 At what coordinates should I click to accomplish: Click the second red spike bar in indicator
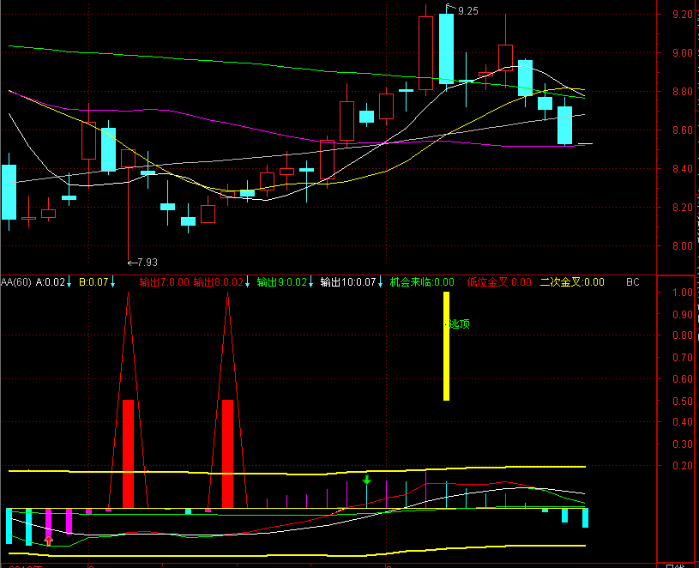[227, 453]
